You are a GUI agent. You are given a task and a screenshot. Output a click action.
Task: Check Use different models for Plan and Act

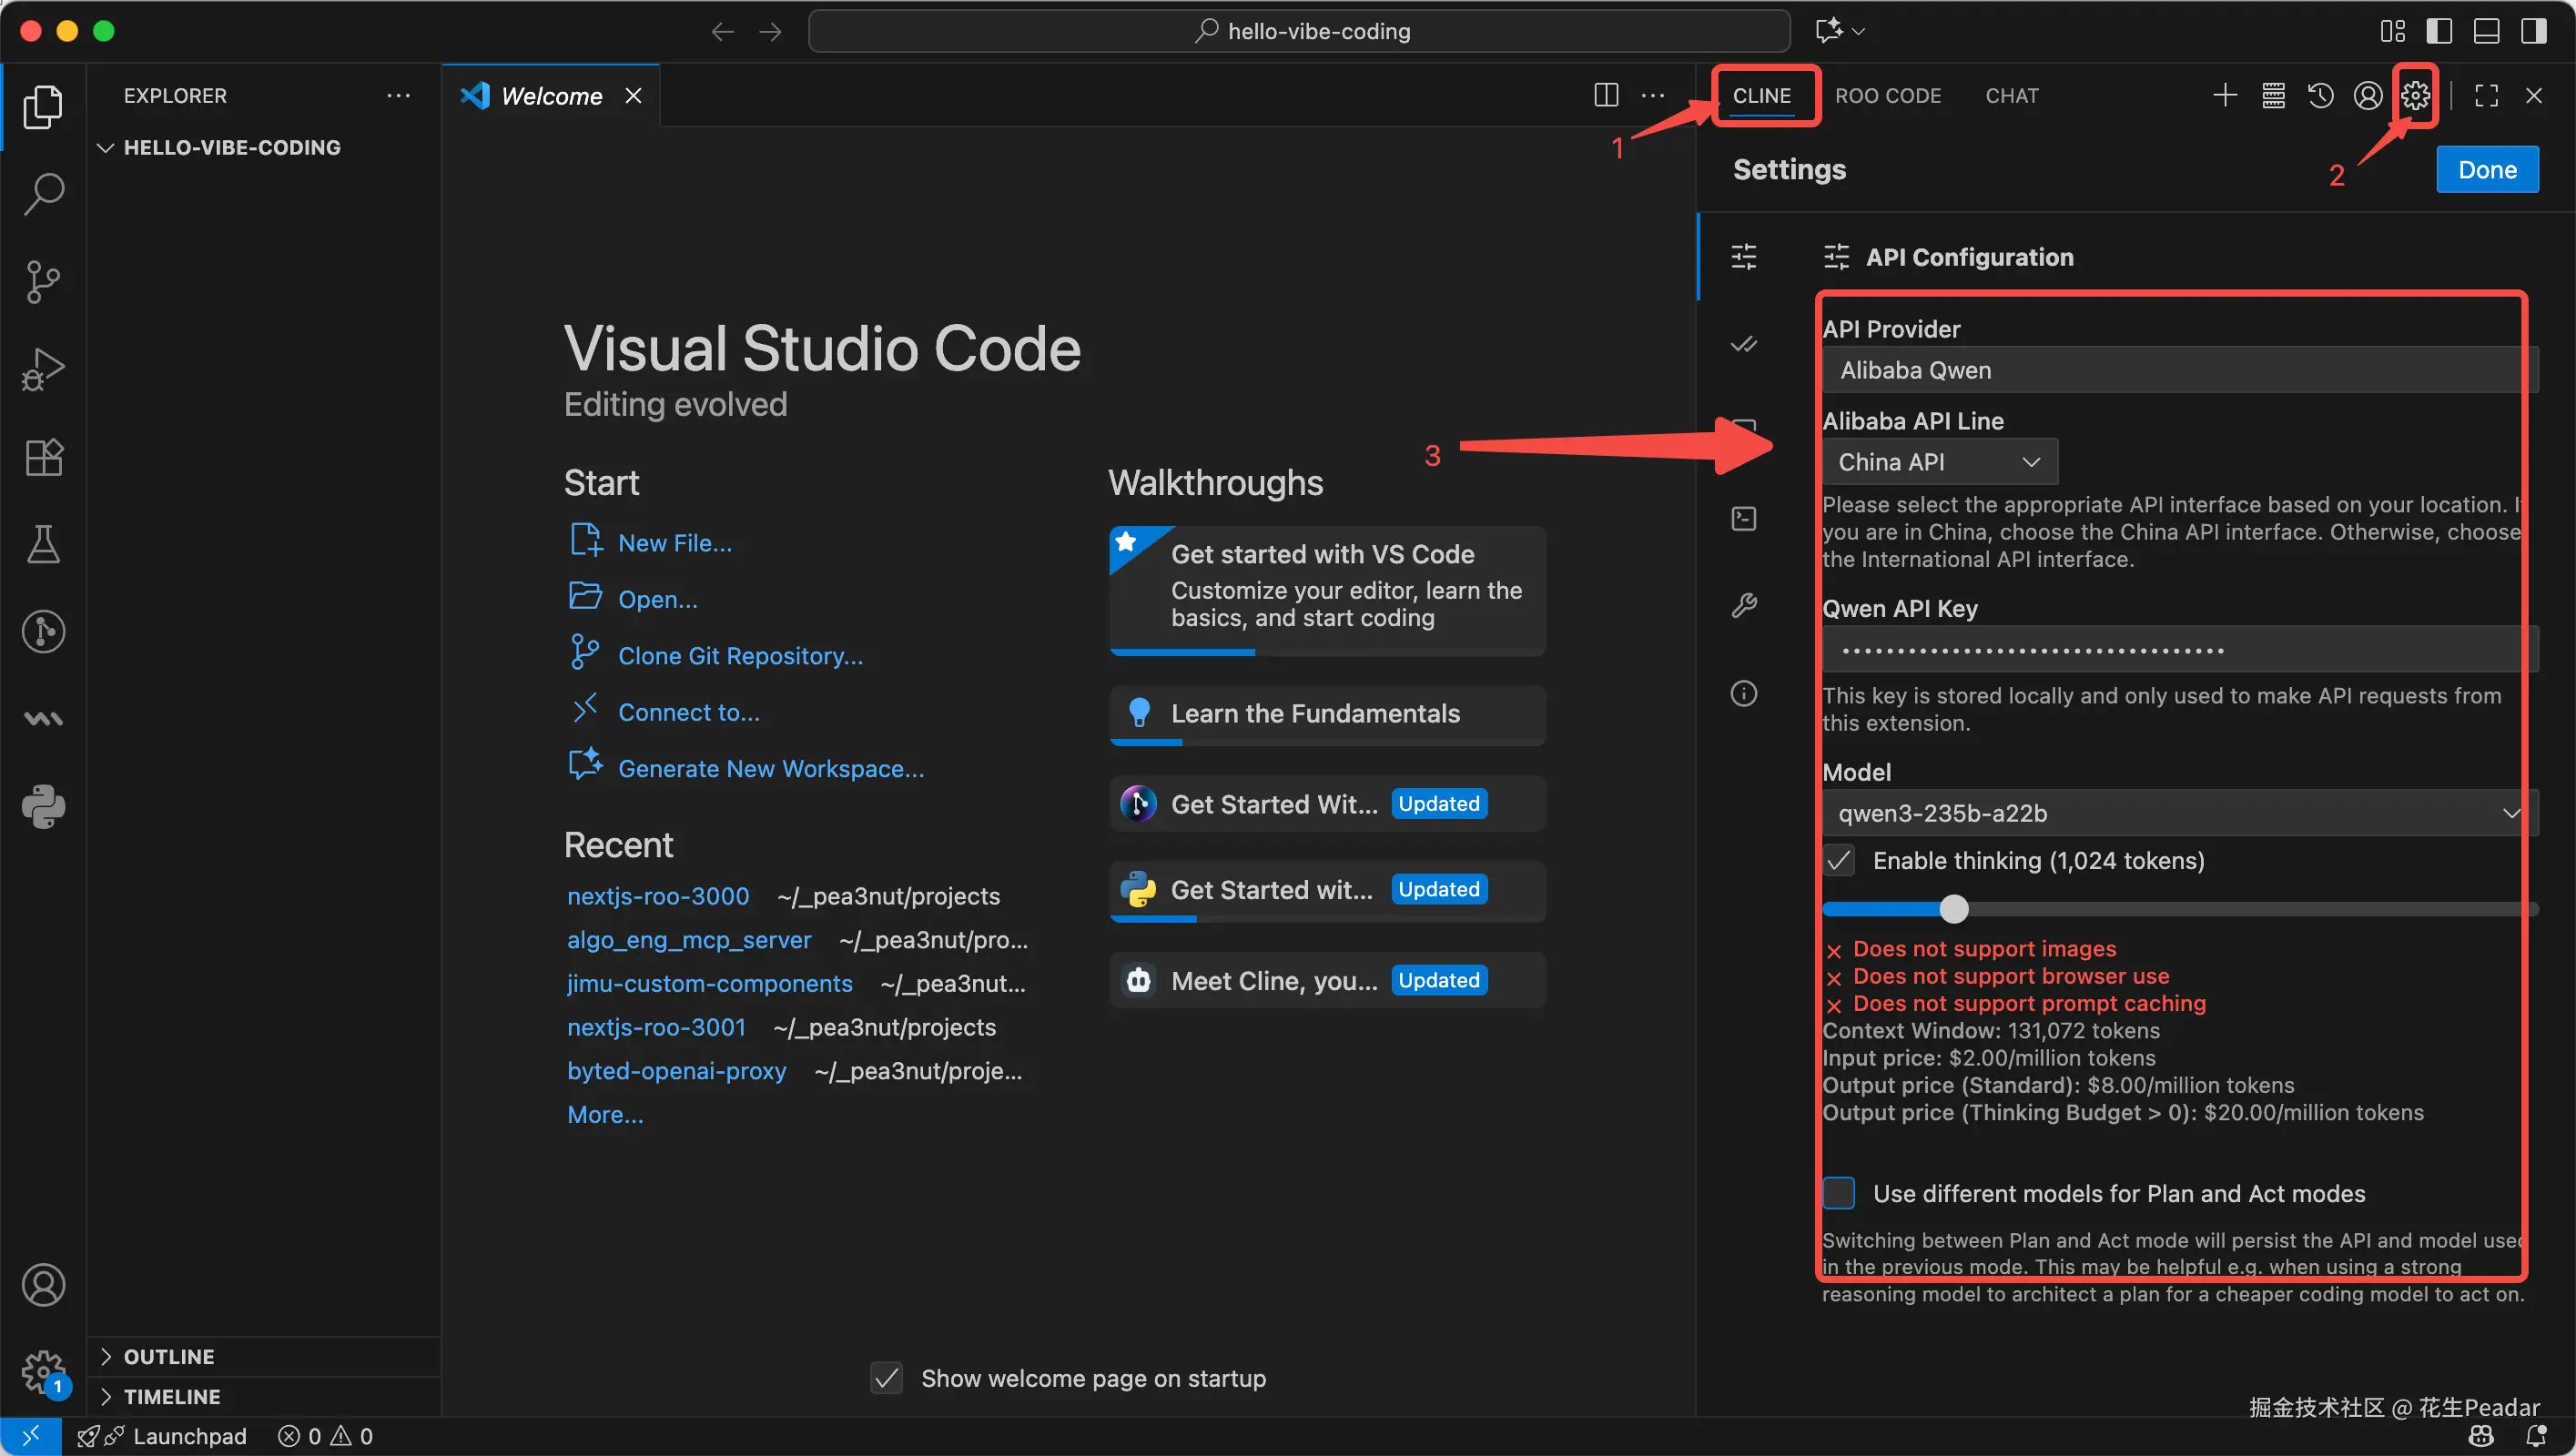point(1839,1193)
